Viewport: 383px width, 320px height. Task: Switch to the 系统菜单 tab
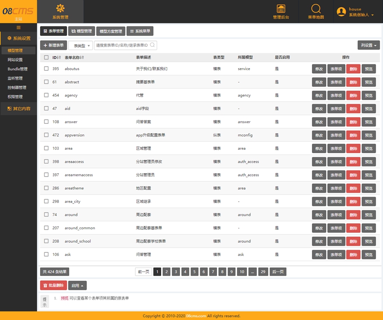coord(140,31)
